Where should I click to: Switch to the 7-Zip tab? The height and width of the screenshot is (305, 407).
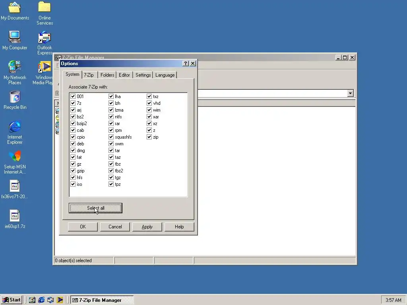click(89, 75)
